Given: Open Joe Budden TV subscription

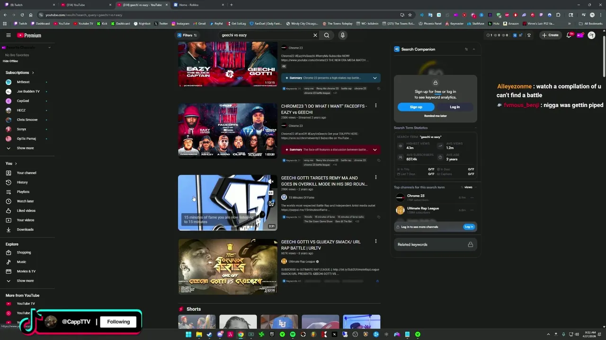Looking at the screenshot, I should (28, 92).
